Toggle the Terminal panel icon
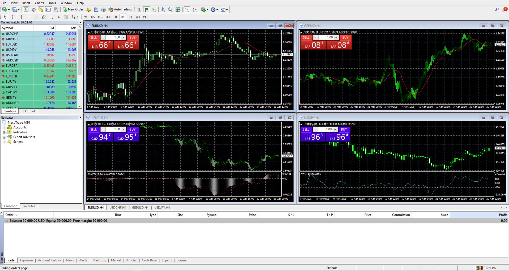 coord(48,10)
